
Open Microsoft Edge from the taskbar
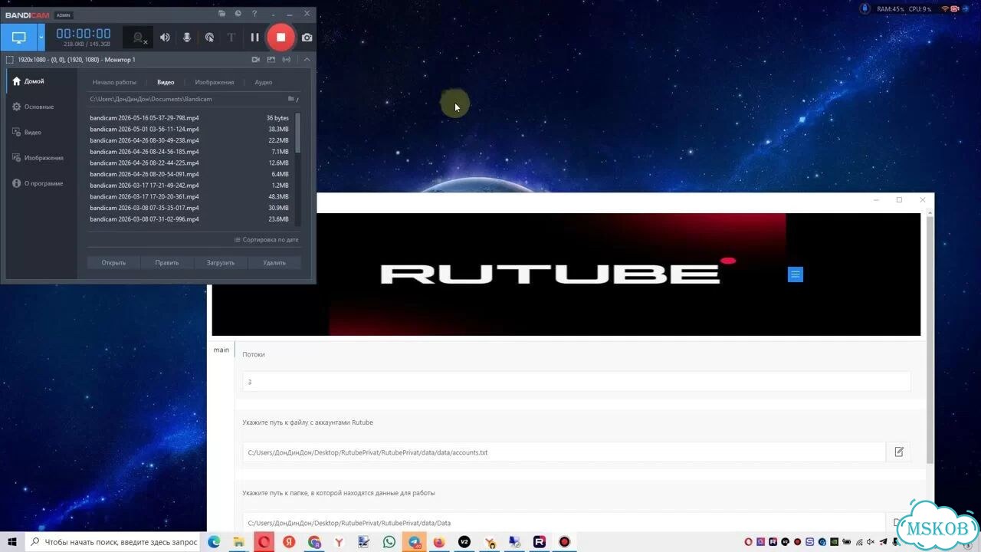[214, 542]
